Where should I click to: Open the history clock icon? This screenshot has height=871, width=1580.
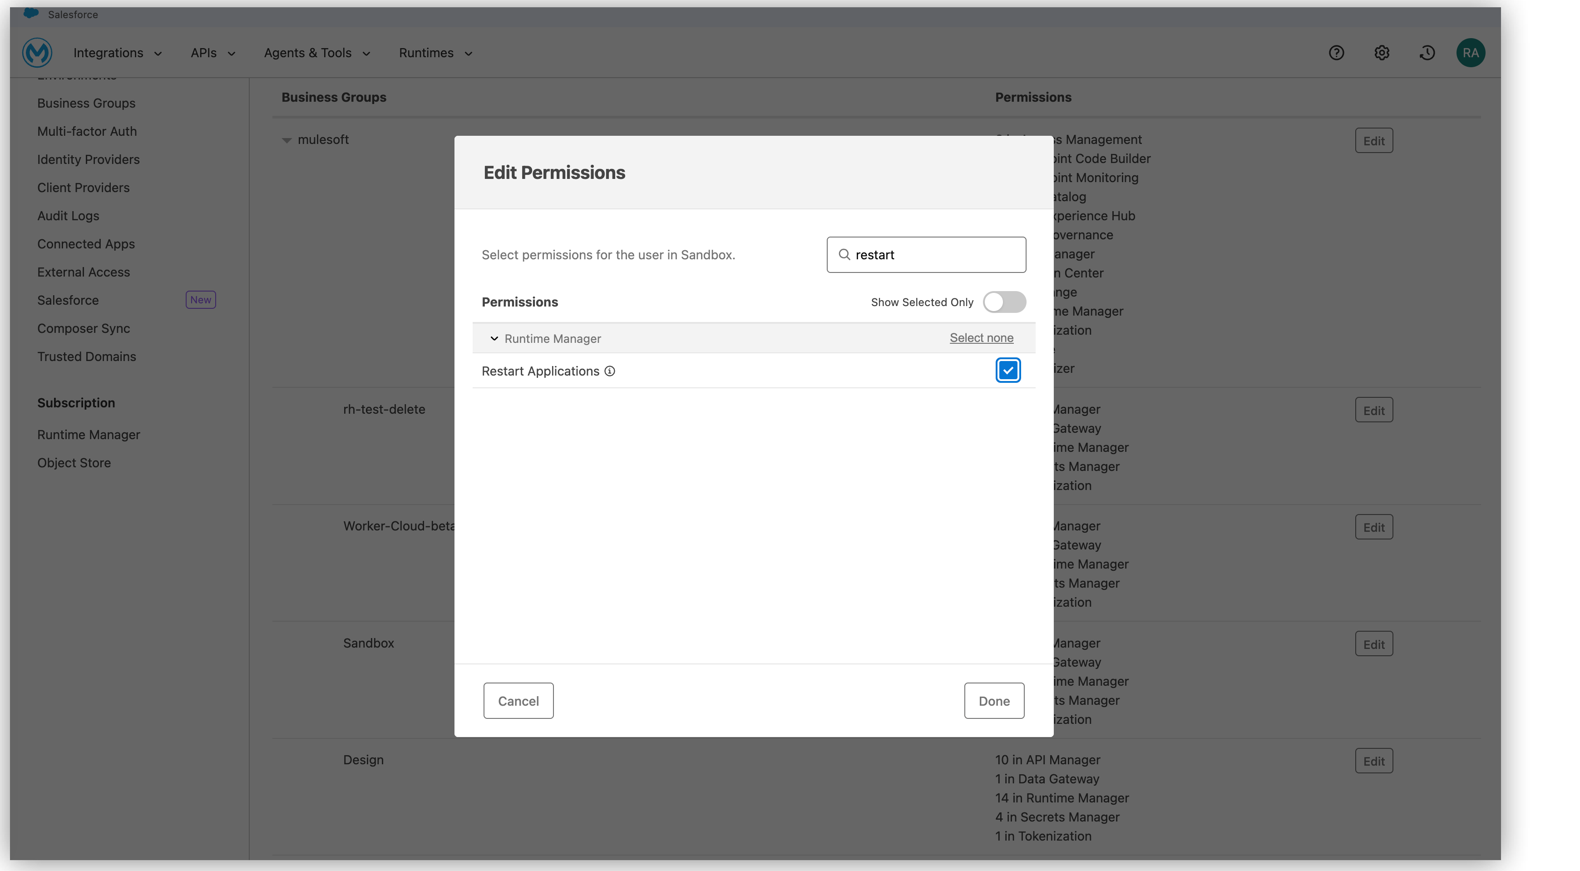(x=1427, y=53)
